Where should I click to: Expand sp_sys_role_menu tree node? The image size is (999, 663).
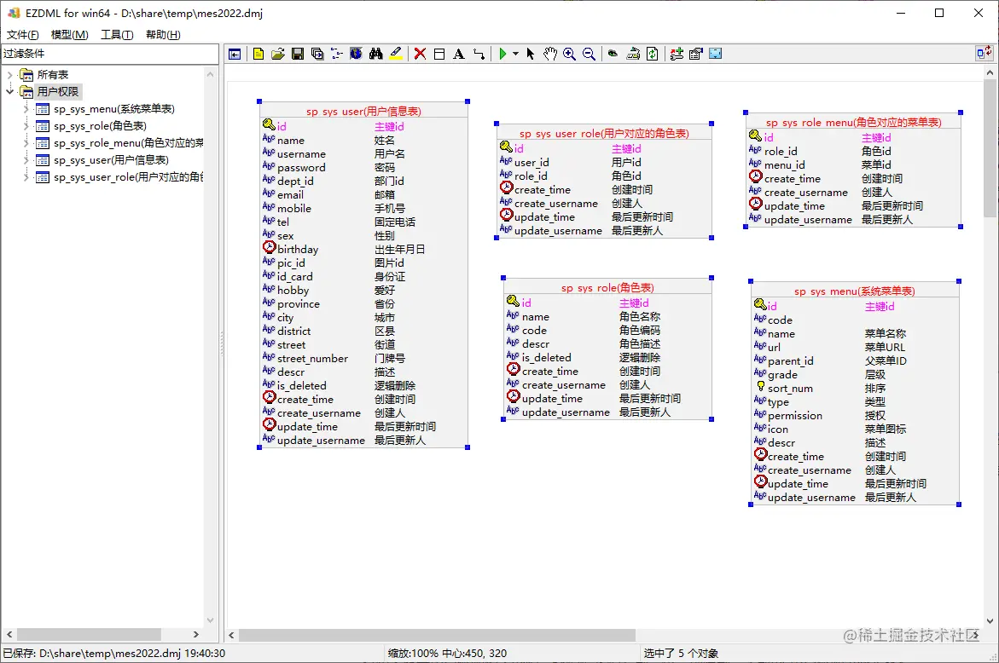tap(26, 143)
